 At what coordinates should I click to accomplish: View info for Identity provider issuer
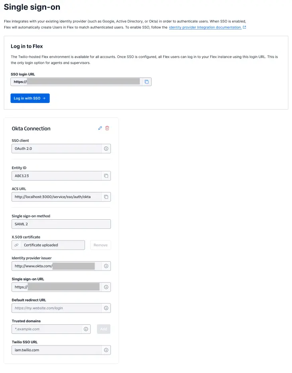(106, 266)
